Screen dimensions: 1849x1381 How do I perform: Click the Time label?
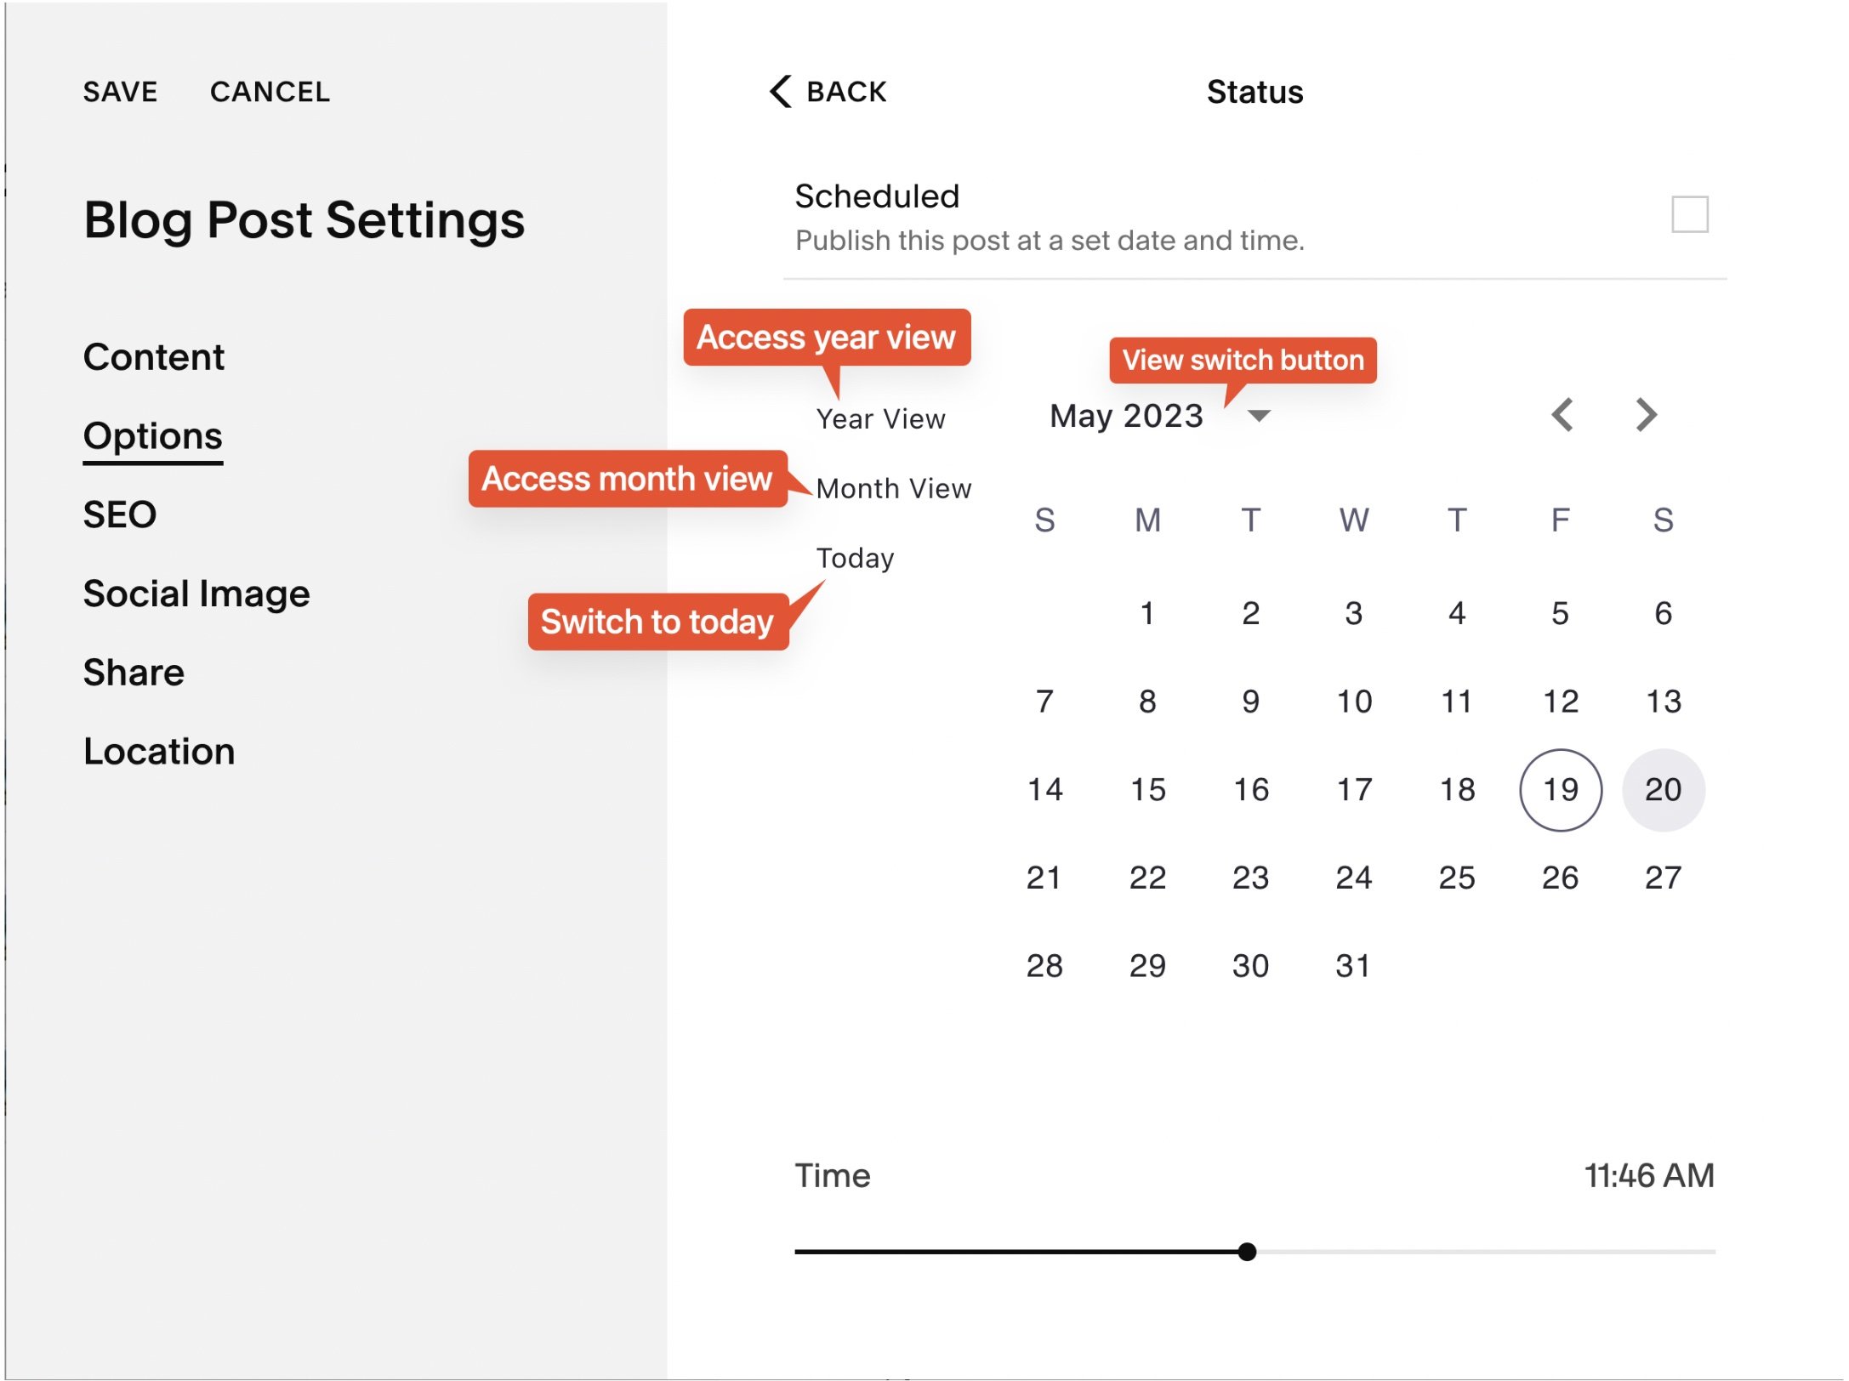pyautogui.click(x=833, y=1176)
